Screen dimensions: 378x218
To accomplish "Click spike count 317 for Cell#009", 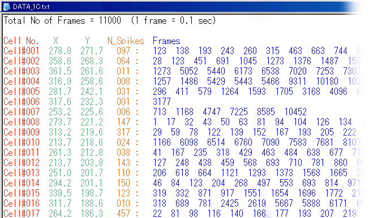I will (123, 132).
